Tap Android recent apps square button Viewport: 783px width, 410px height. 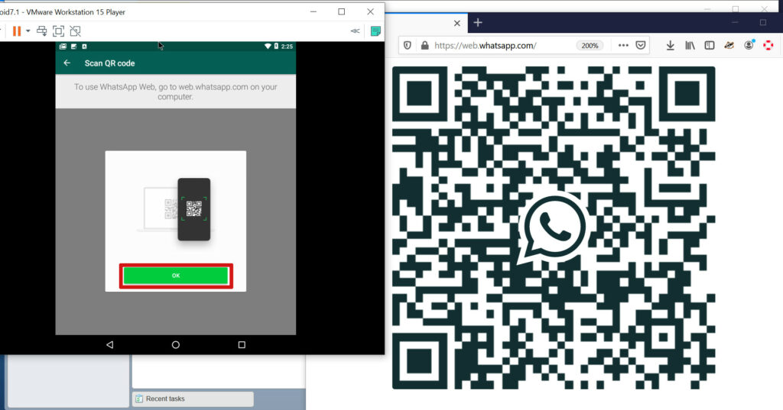click(242, 344)
